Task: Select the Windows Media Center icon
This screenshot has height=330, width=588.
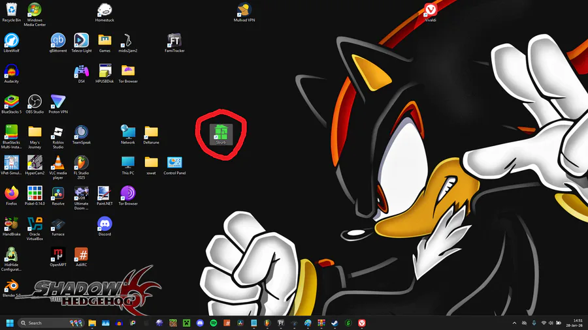Action: point(35,14)
